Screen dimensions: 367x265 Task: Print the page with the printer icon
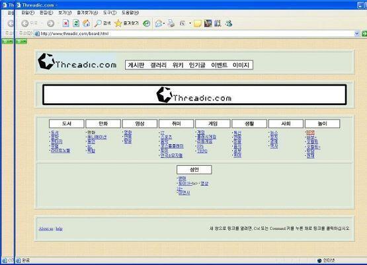click(171, 23)
